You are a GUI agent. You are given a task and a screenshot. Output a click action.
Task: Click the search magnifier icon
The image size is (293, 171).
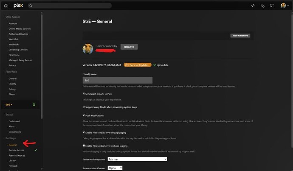point(31,6)
